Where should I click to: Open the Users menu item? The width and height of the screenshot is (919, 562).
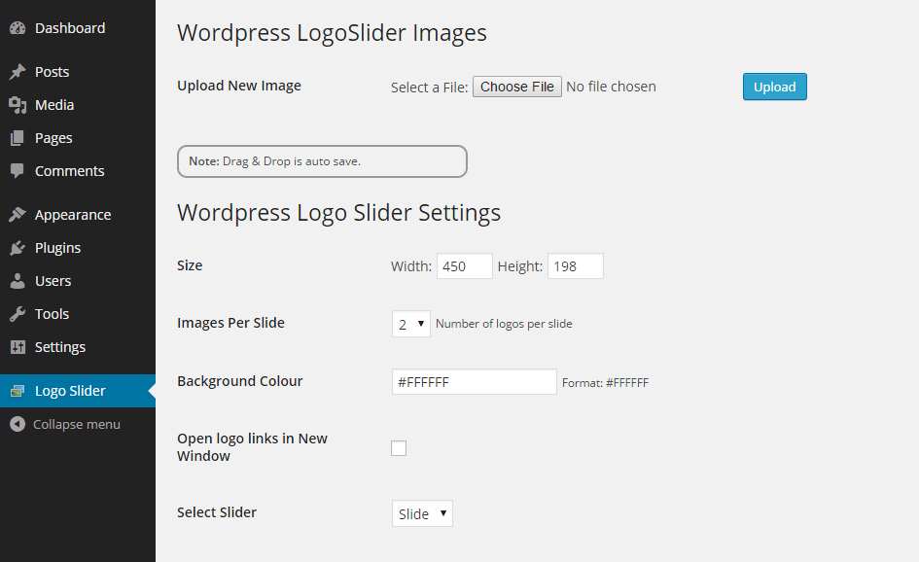(78, 281)
